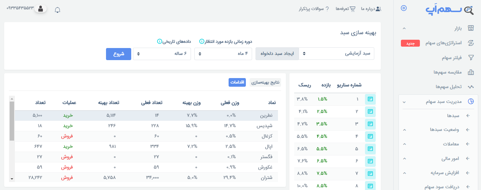The width and height of the screenshot is (481, 190).
Task: Open the user profile avatar
Action: click(41, 9)
